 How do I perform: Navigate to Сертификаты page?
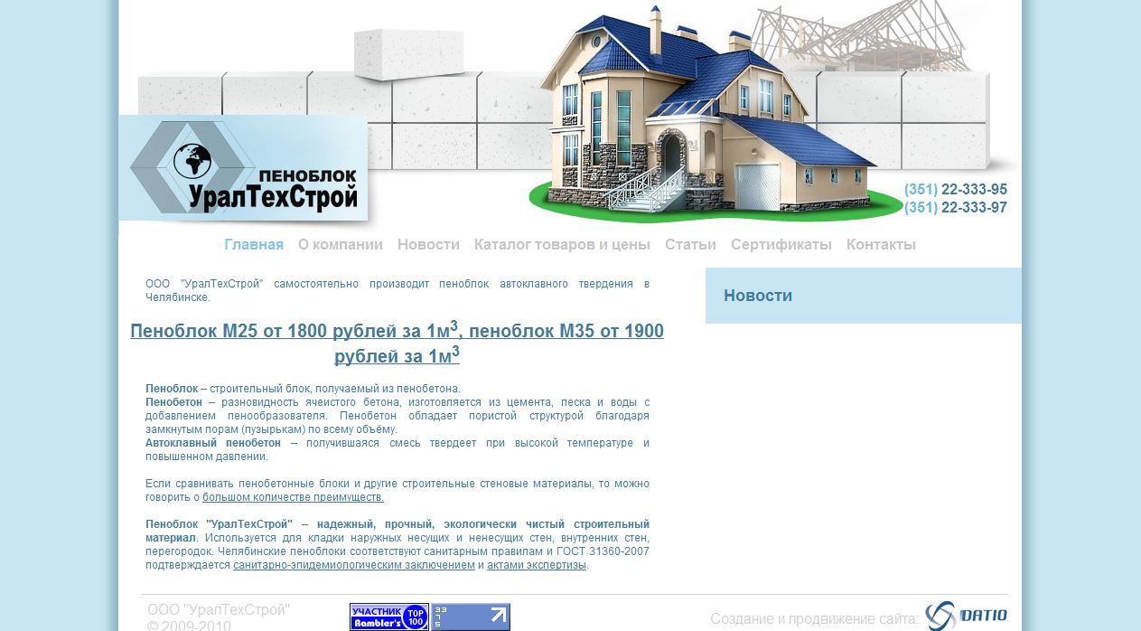[781, 244]
